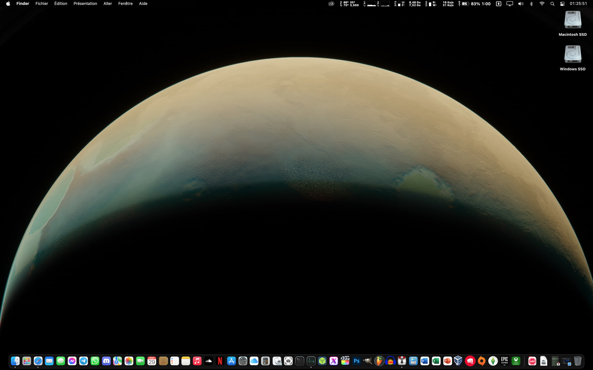Open Calculator from the Dock

pos(266,361)
